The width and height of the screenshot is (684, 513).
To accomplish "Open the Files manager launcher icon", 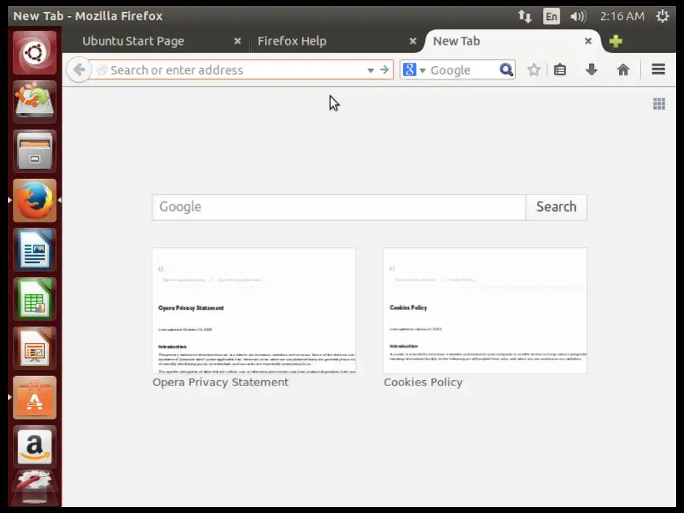I will coord(35,152).
